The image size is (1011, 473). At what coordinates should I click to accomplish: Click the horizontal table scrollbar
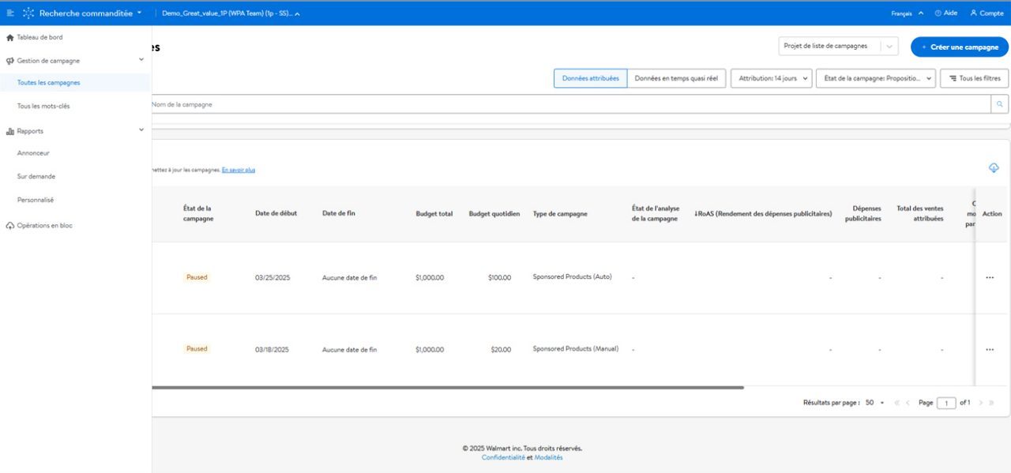tap(446, 388)
